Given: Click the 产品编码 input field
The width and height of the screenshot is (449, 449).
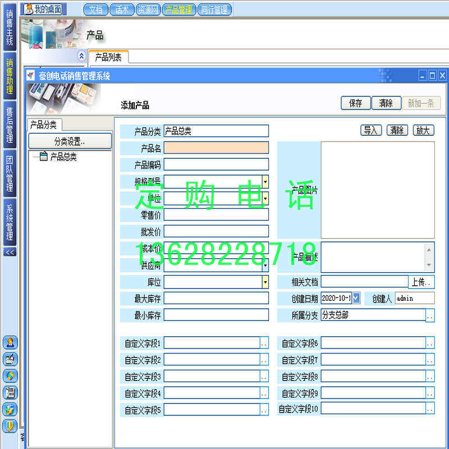Looking at the screenshot, I should [x=216, y=164].
